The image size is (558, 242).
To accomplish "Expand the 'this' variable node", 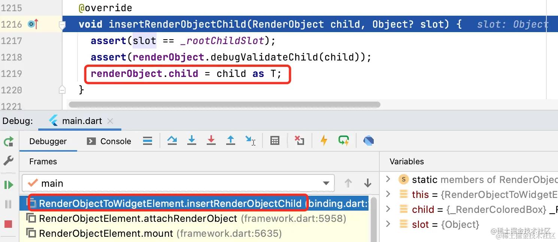I will click(x=388, y=194).
